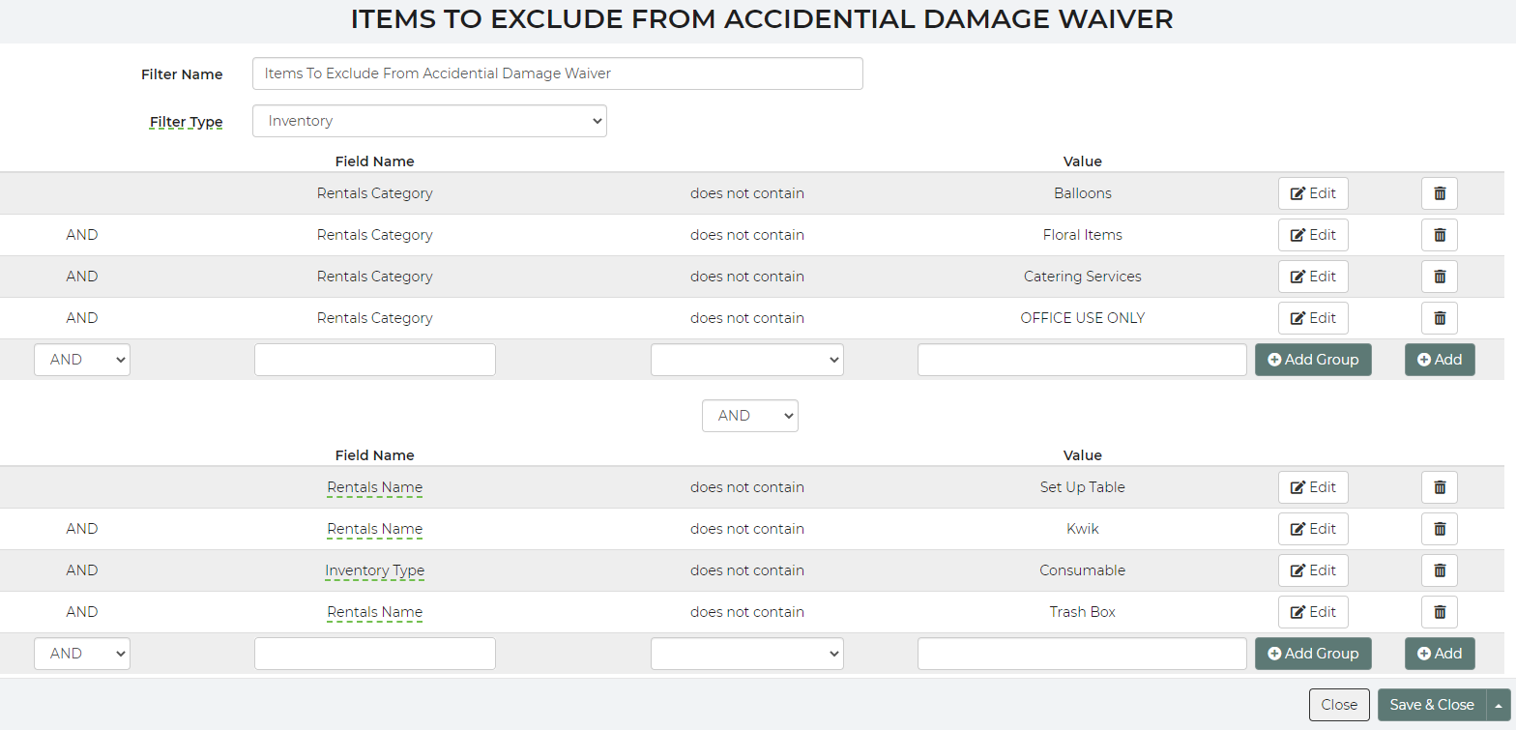
Task: Edit the Consumable condition
Action: tap(1313, 570)
